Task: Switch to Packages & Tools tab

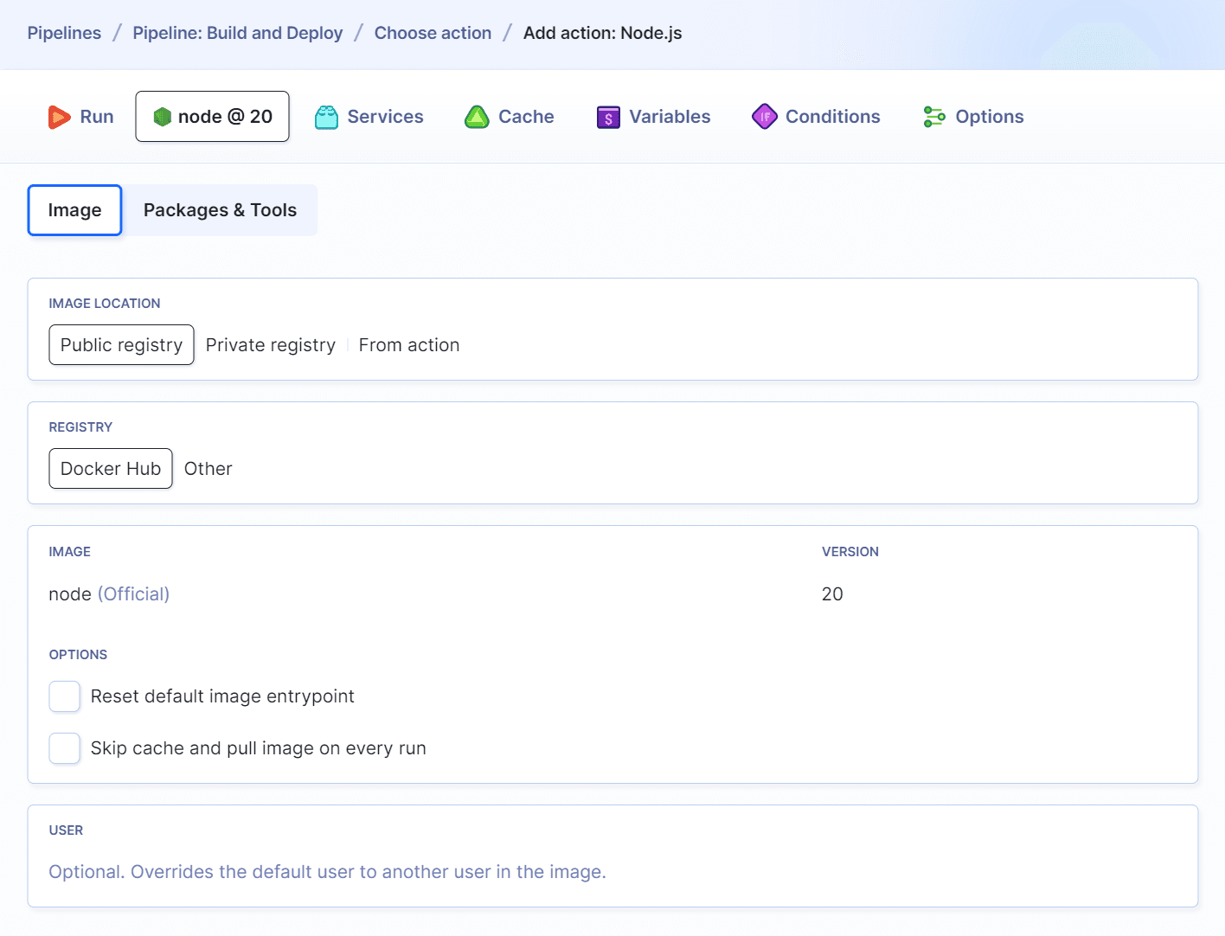Action: click(220, 210)
